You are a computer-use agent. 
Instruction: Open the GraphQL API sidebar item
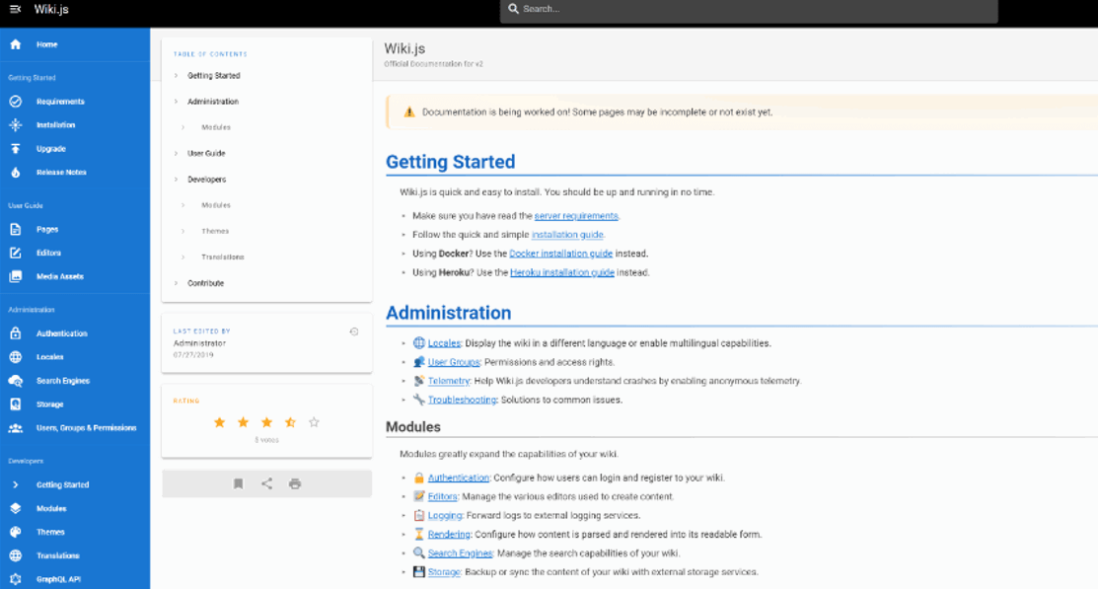(x=58, y=579)
